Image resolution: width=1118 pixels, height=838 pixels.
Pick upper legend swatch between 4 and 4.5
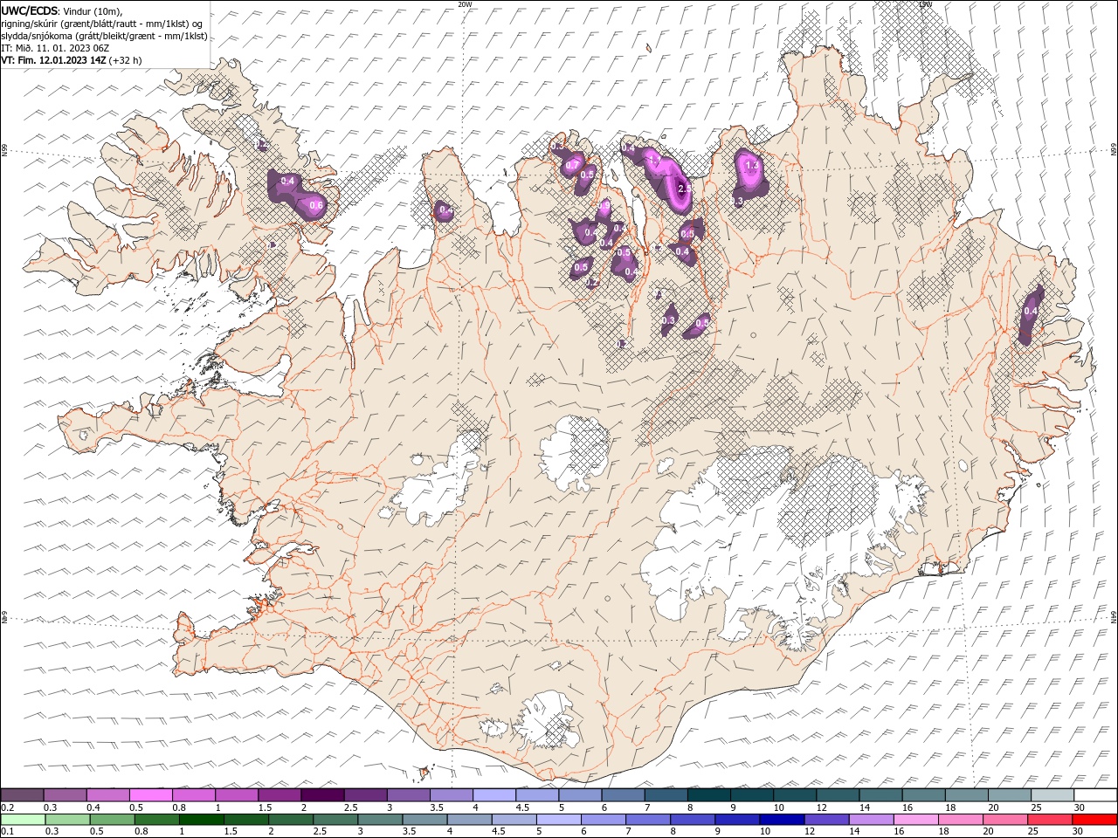[x=494, y=795]
